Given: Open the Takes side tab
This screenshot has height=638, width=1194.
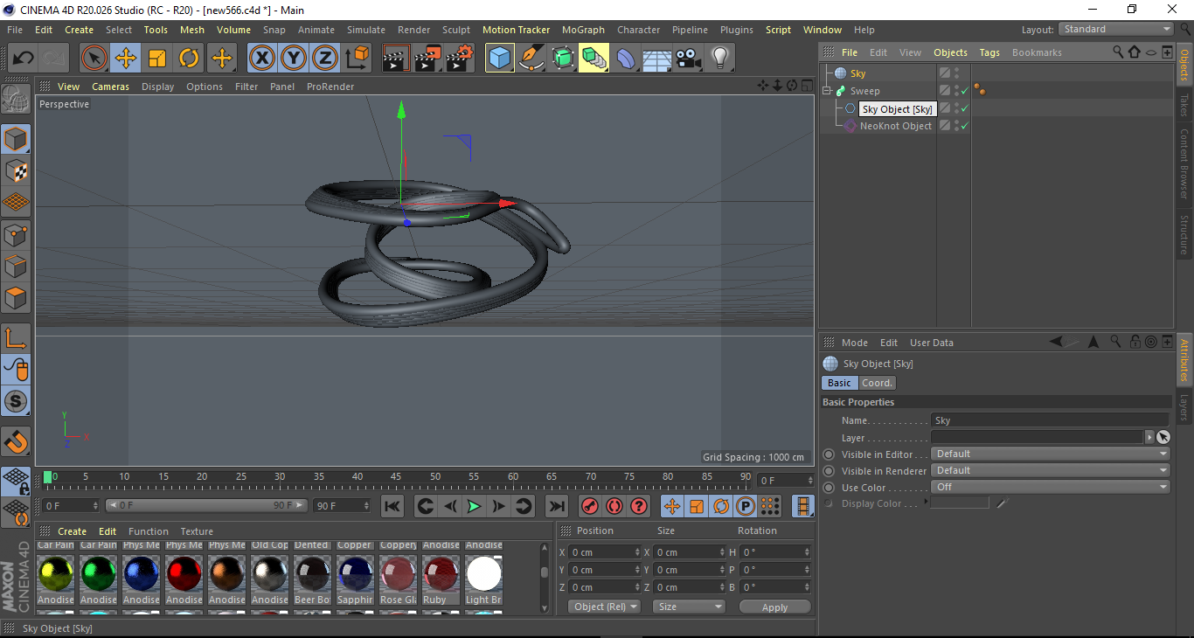Looking at the screenshot, I should pos(1184,105).
